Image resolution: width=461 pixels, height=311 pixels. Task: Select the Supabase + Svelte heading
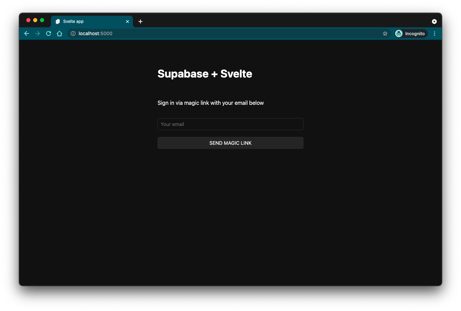click(x=204, y=74)
